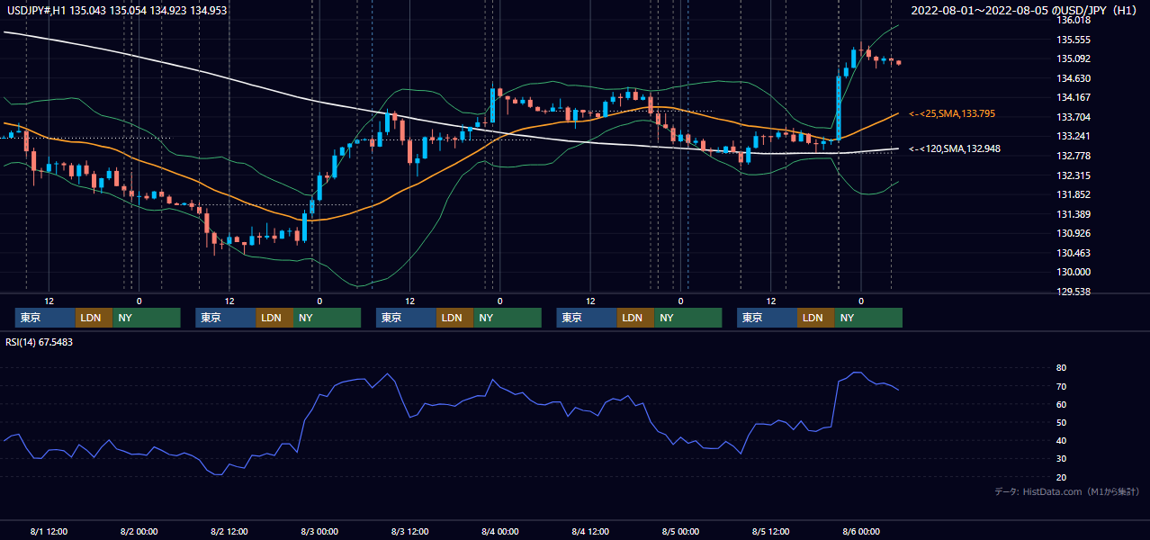This screenshot has width=1150, height=540.
Task: Click the USDJPY#,H1 OHLC header text
Action: pyautogui.click(x=117, y=11)
